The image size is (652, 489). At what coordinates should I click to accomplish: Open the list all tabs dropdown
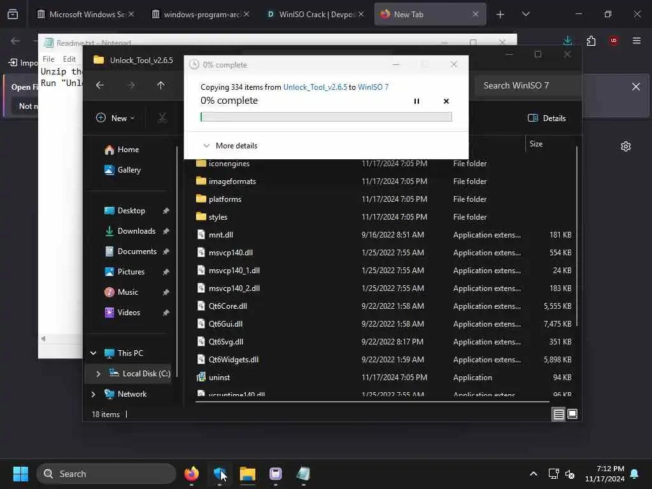[525, 15]
